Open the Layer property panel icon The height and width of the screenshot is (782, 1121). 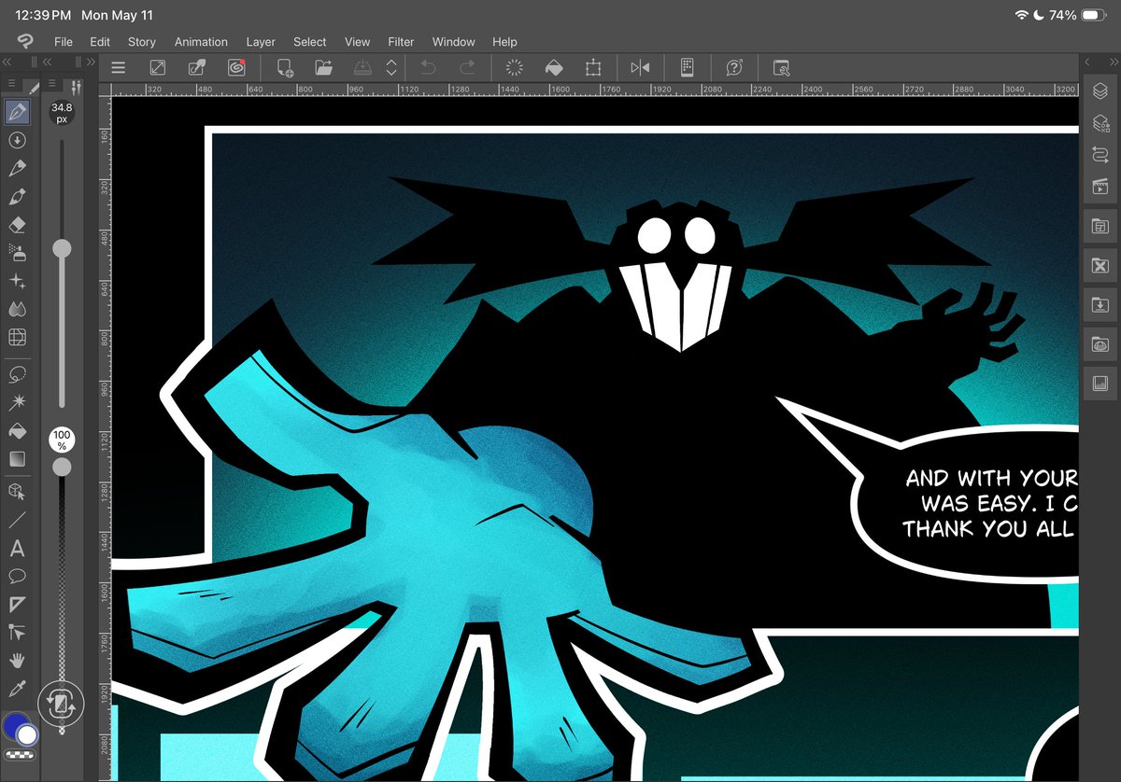(1100, 123)
